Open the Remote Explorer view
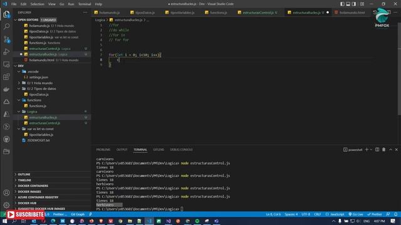The width and height of the screenshot is (401, 225). click(6, 64)
